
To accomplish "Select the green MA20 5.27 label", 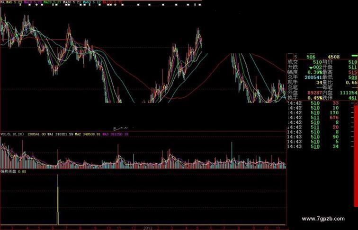I will (52, 2).
